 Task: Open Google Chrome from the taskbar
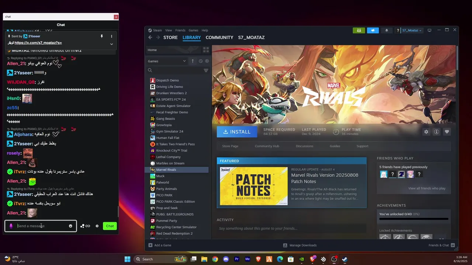215,259
